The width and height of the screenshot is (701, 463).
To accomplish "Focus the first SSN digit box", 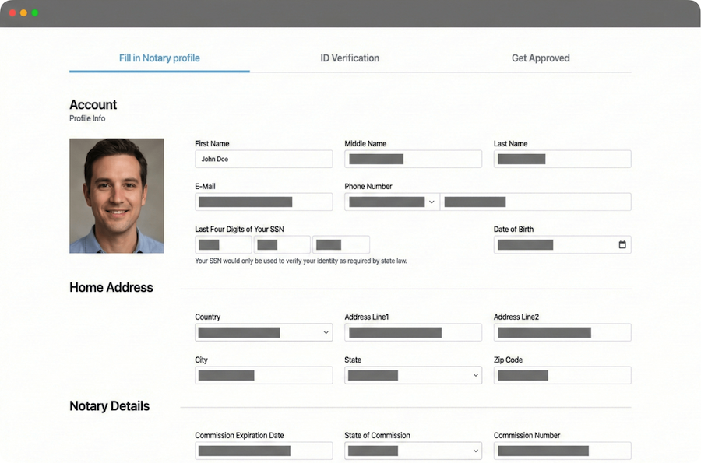I will point(223,244).
